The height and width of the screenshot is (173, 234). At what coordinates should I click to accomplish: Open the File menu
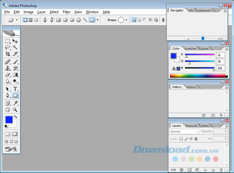7,12
